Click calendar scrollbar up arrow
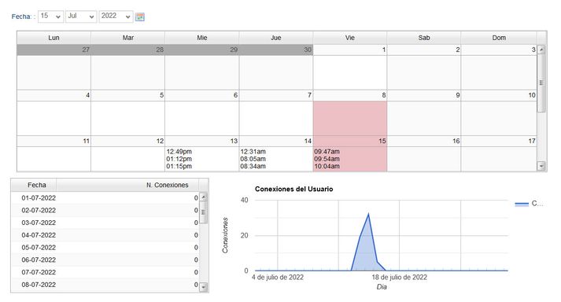This screenshot has height=302, width=561. click(541, 50)
